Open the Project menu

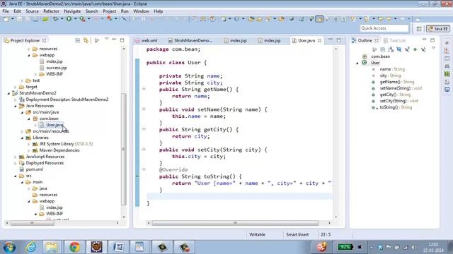(110, 11)
